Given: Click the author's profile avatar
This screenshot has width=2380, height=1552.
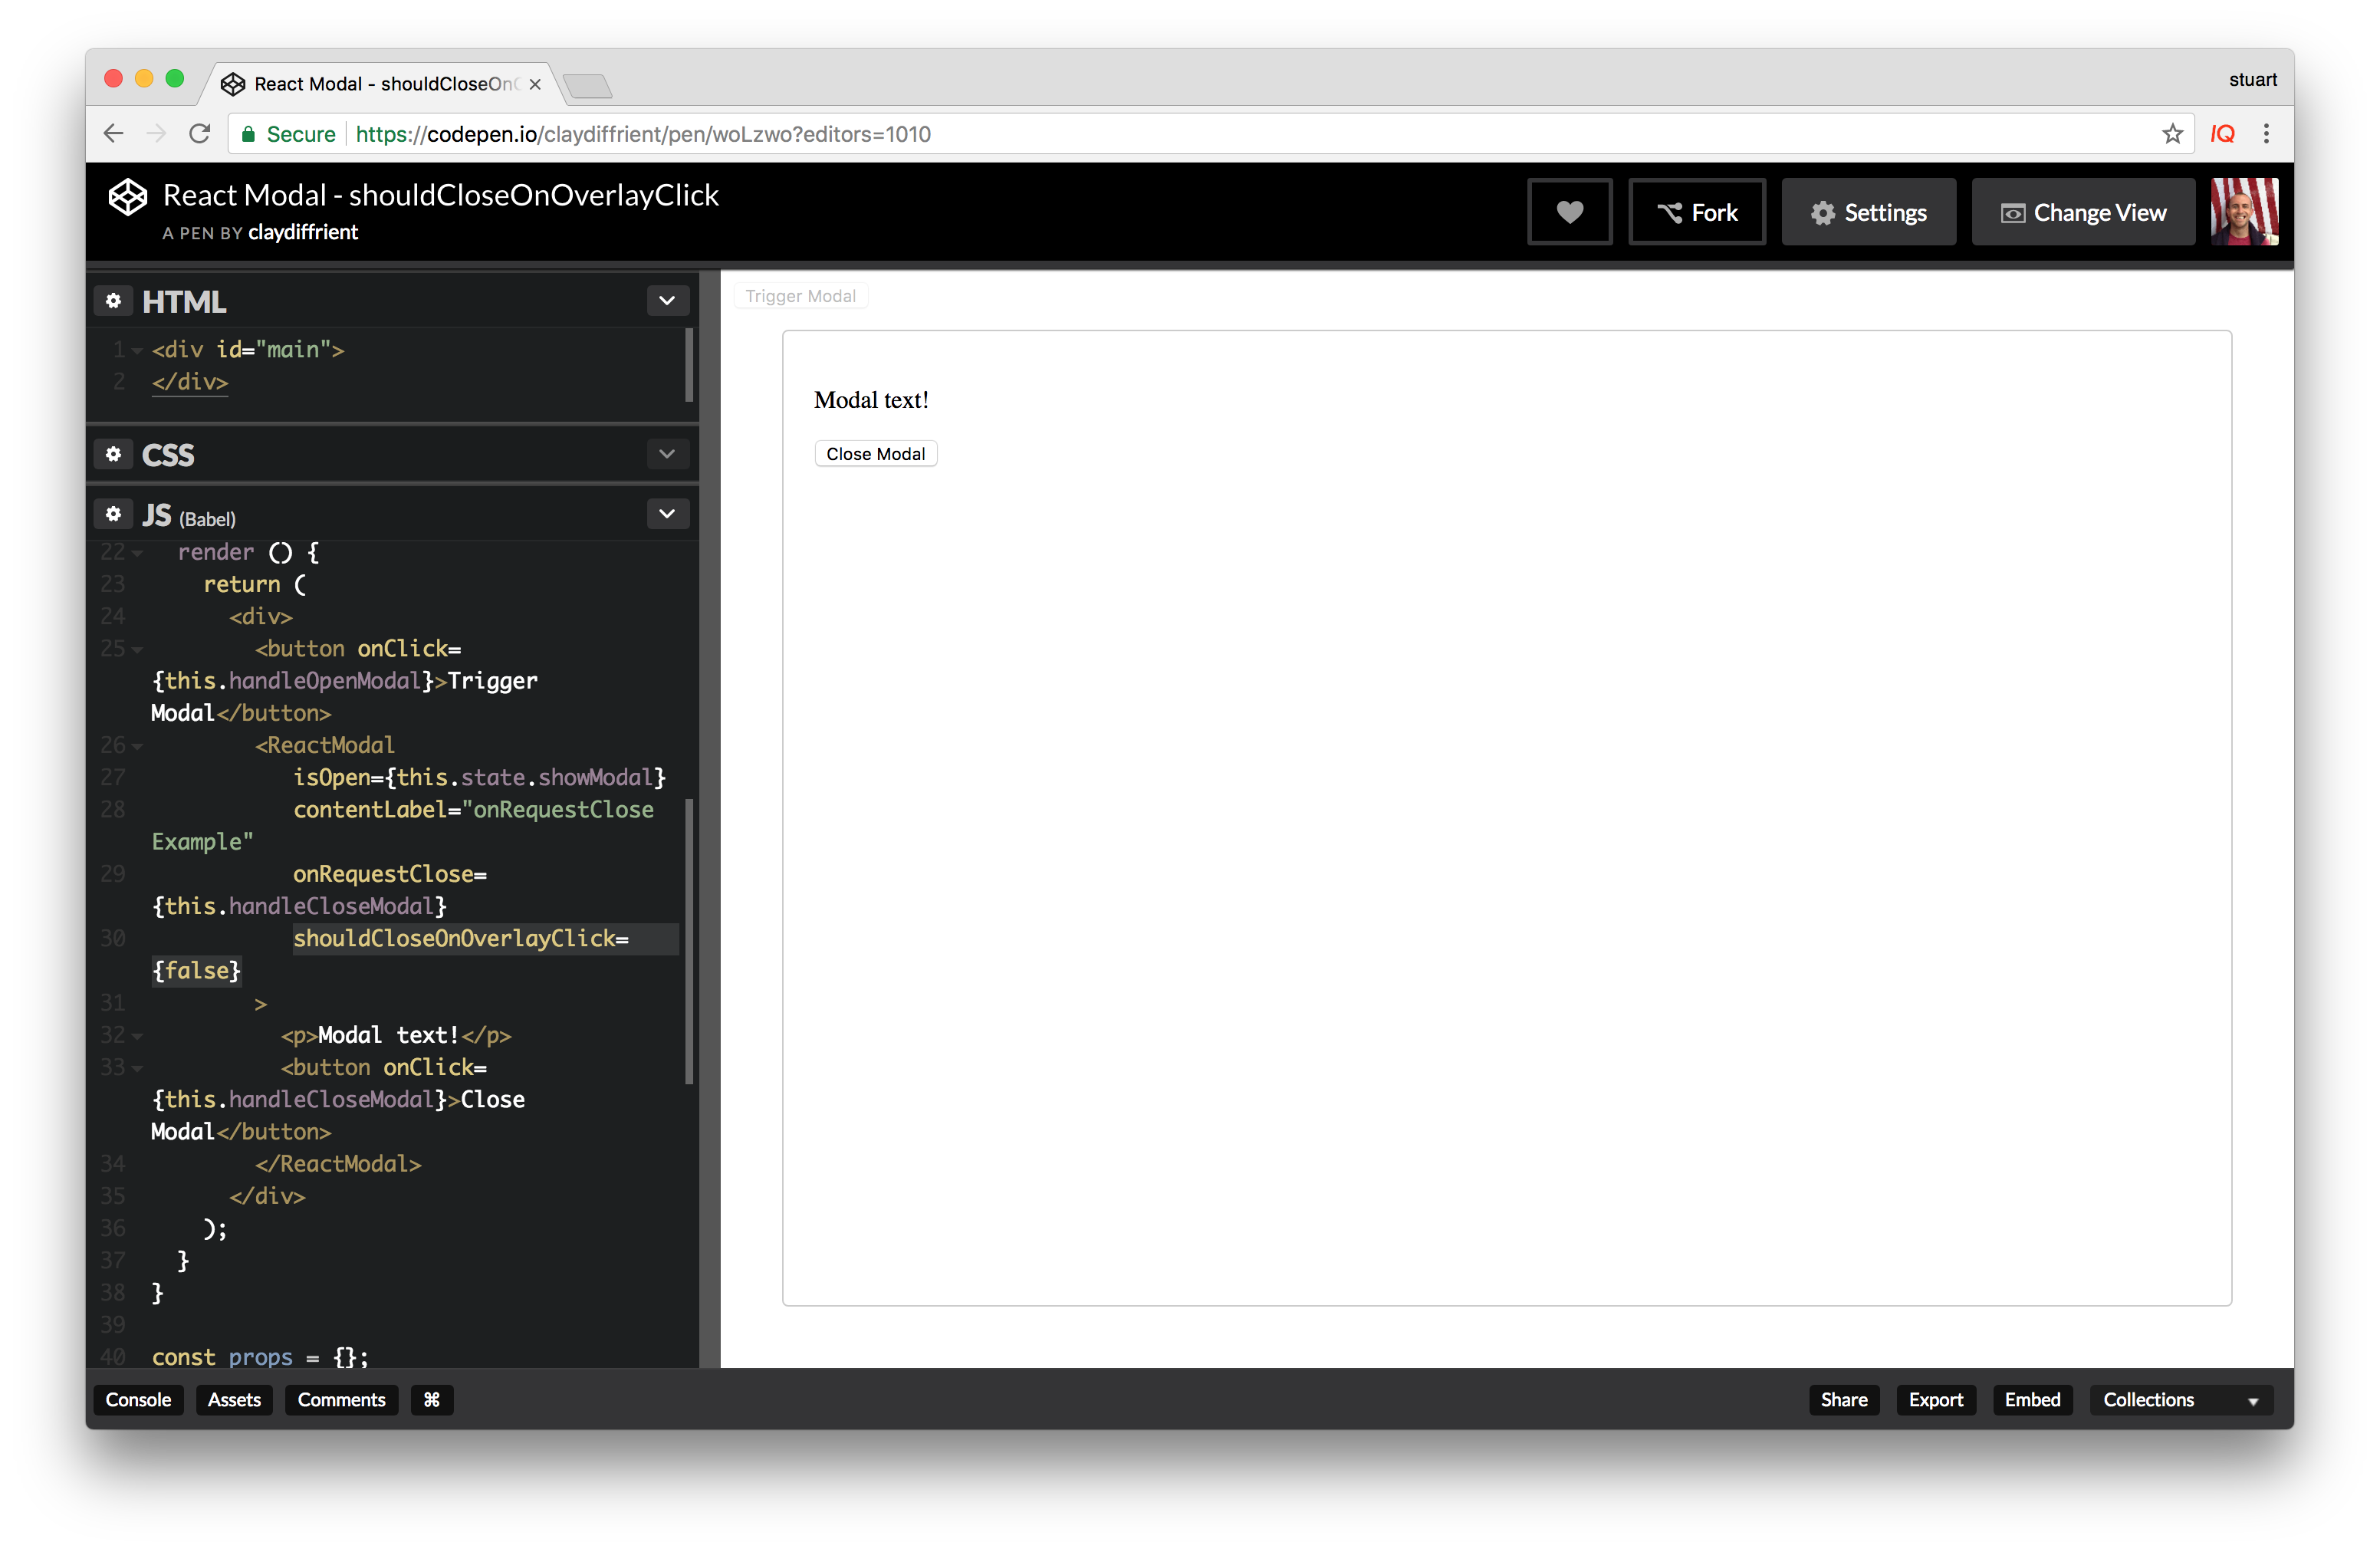Looking at the screenshot, I should pos(2245,211).
